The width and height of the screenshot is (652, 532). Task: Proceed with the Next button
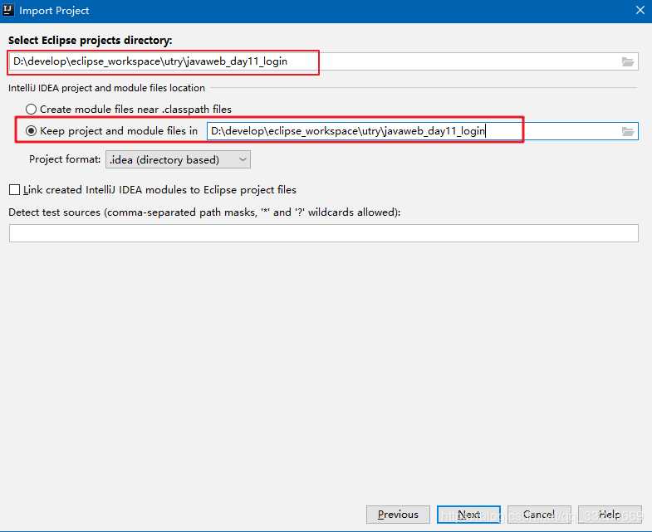point(468,515)
